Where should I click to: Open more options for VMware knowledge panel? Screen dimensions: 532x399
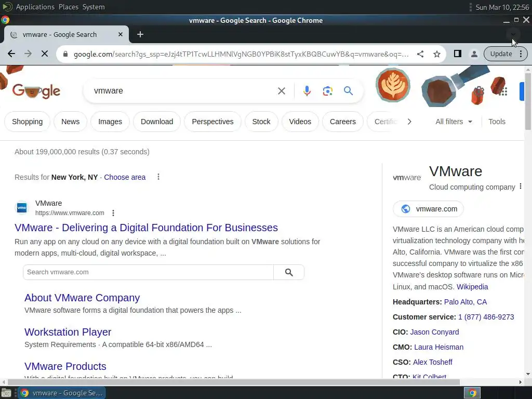click(x=521, y=187)
